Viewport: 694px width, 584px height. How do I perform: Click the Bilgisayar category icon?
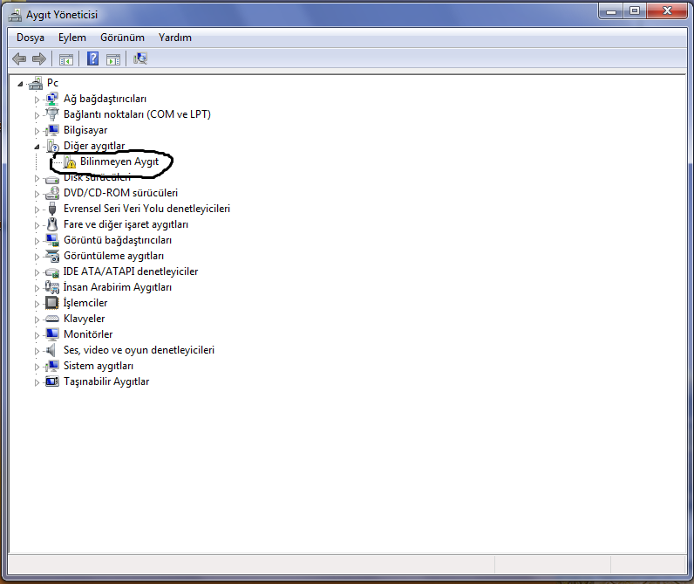coord(52,130)
